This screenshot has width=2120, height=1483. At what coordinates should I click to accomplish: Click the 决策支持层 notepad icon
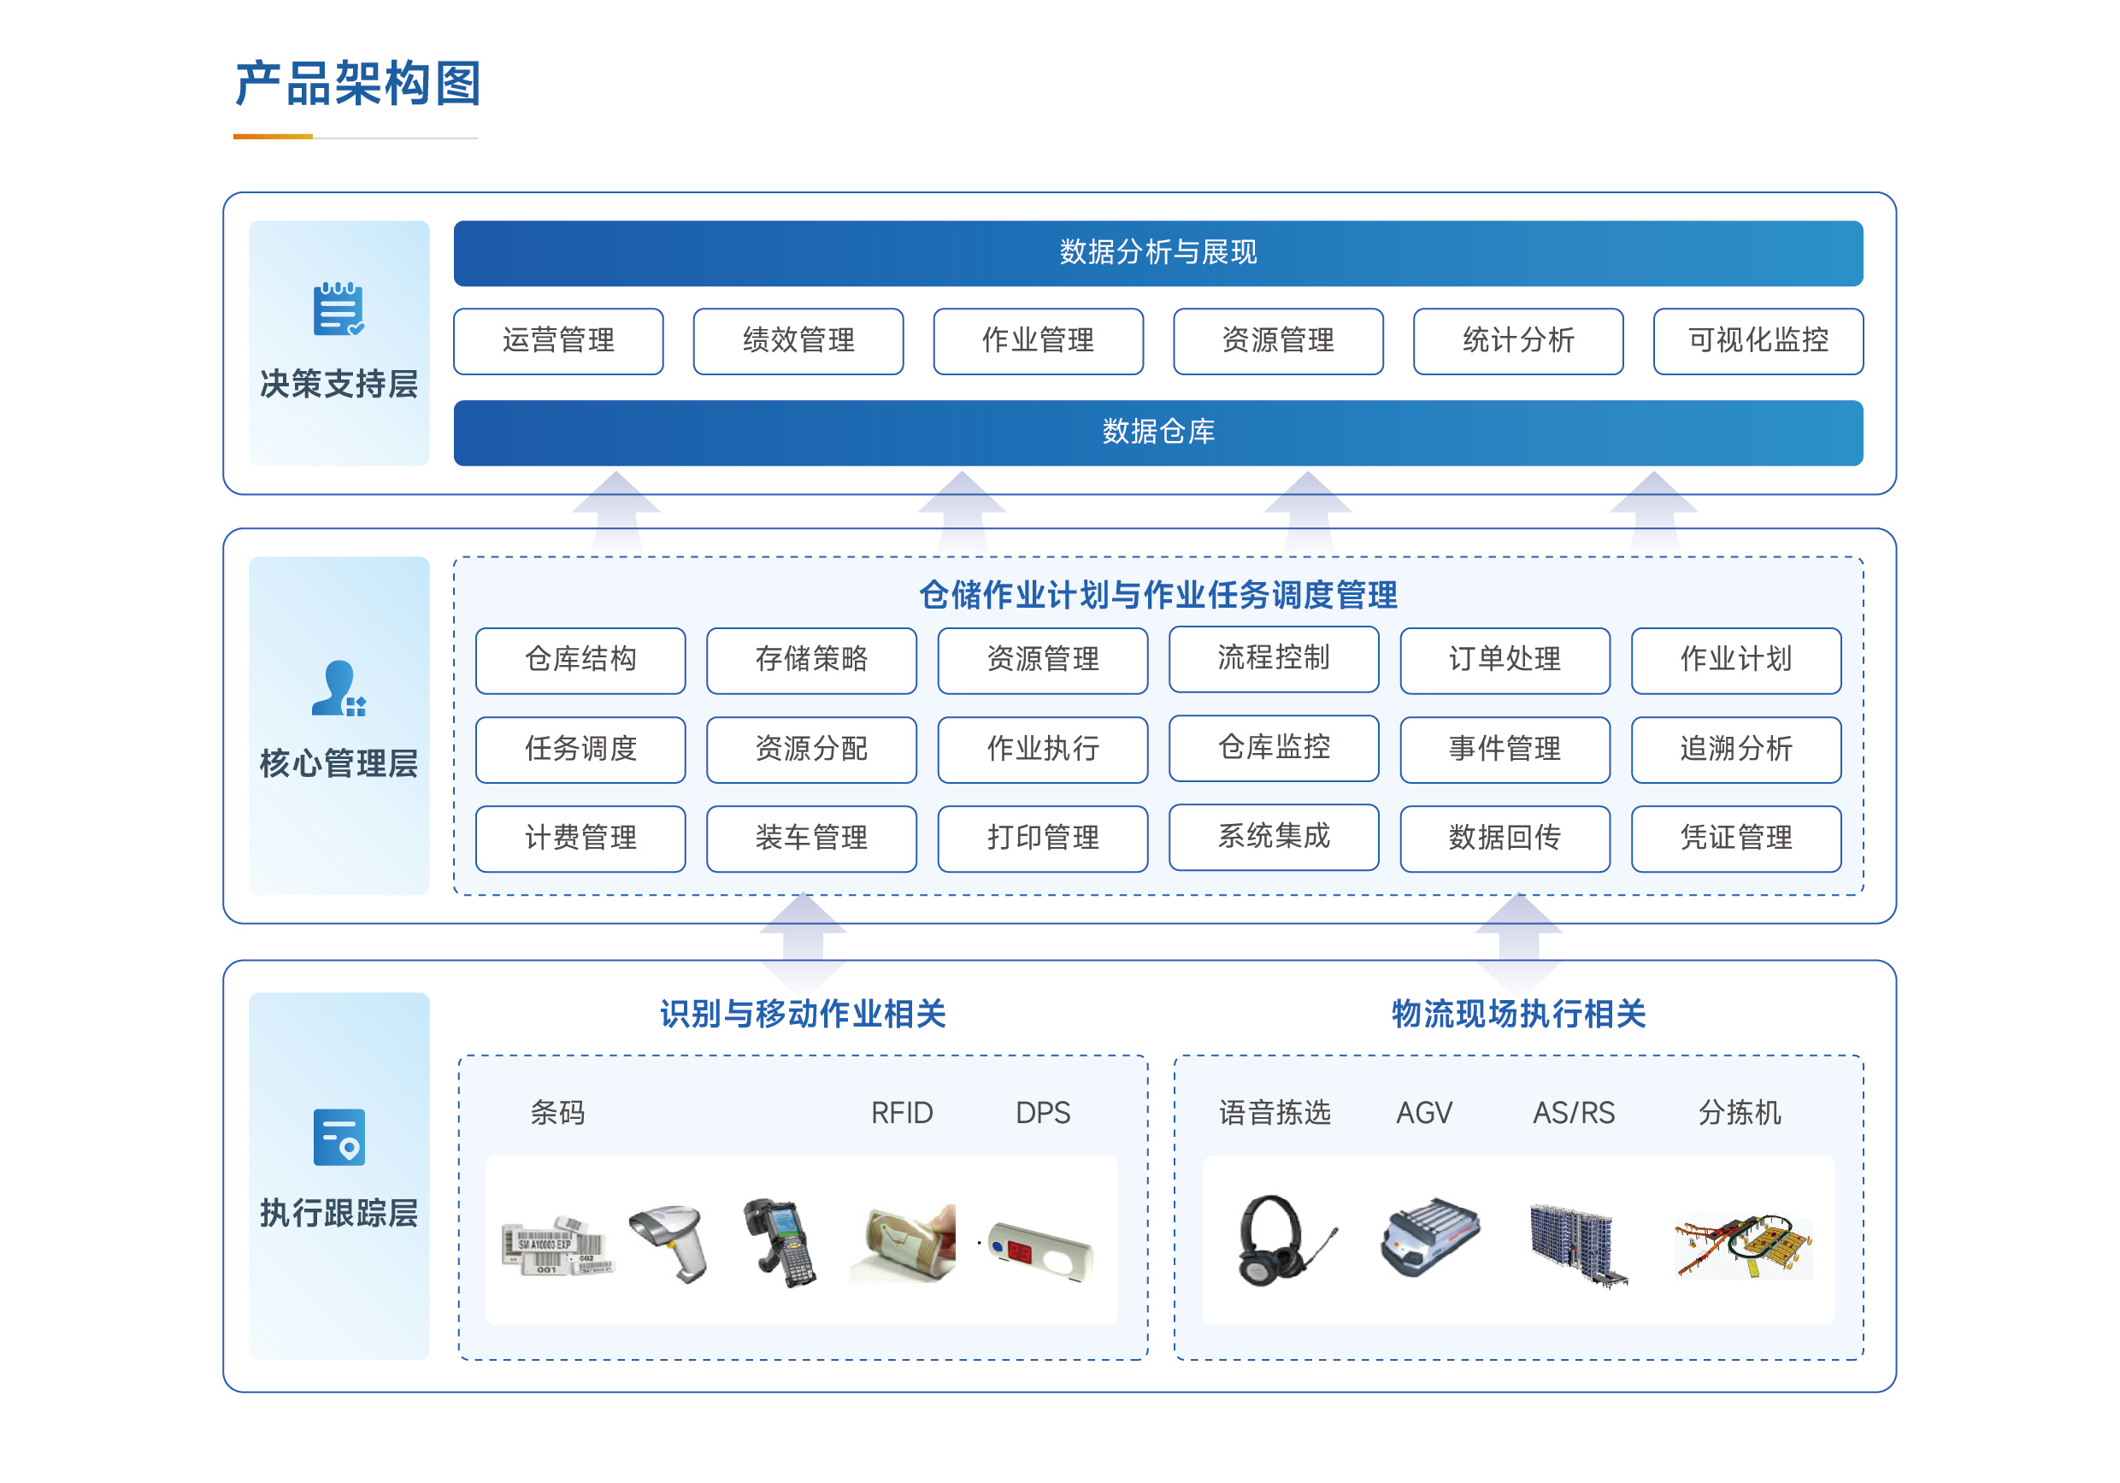[x=338, y=309]
